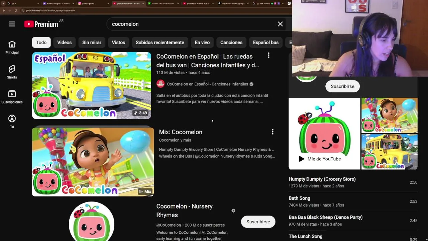Click the 3:49 duration badge on the bus thumbnail
This screenshot has width=428, height=241.
[140, 113]
